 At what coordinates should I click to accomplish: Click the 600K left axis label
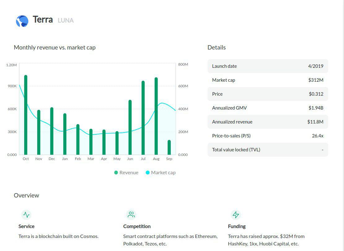click(x=12, y=109)
